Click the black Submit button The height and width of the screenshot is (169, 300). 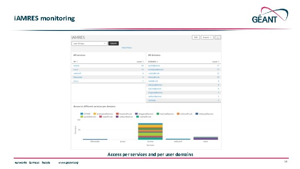[113, 43]
